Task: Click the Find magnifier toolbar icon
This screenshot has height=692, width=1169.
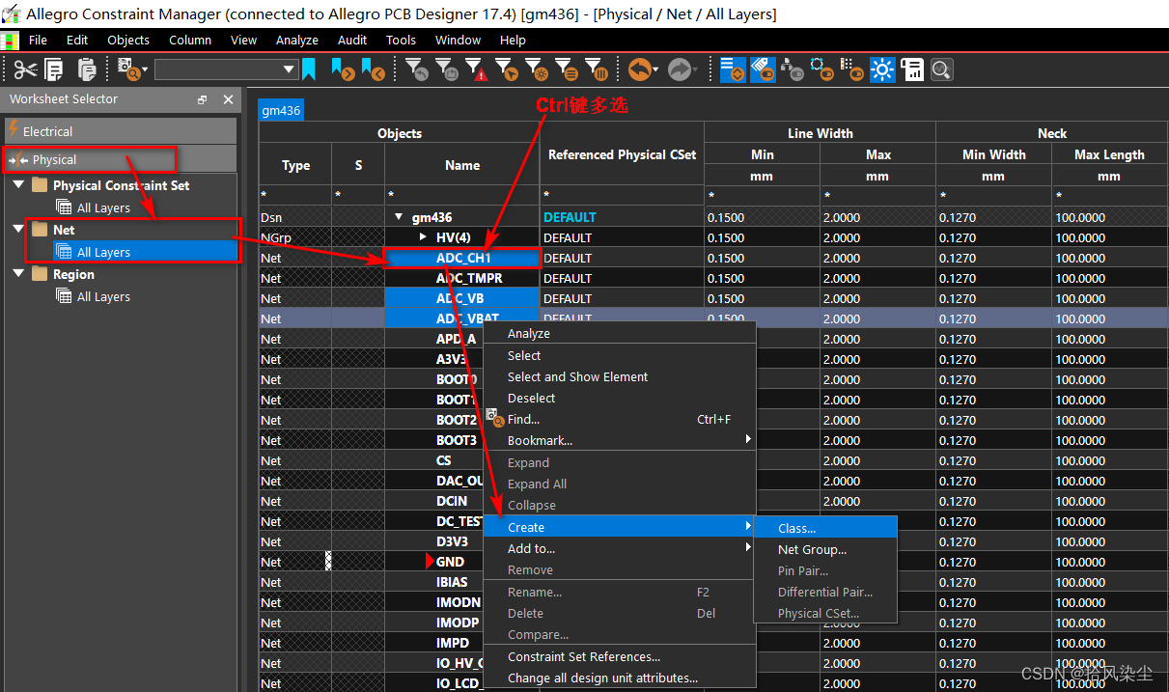Action: pyautogui.click(x=126, y=69)
